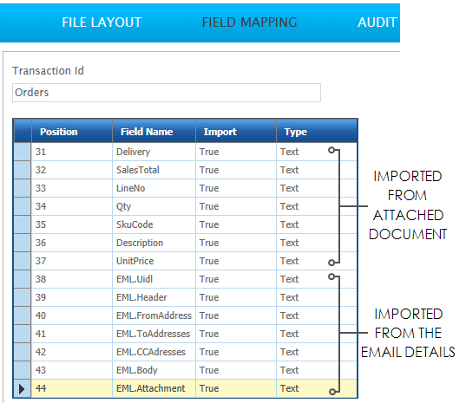This screenshot has height=403, width=466.
Task: Click the Import column header
Action: [236, 132]
